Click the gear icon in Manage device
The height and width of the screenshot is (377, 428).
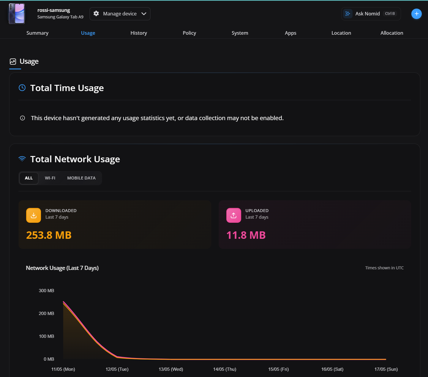(x=96, y=13)
